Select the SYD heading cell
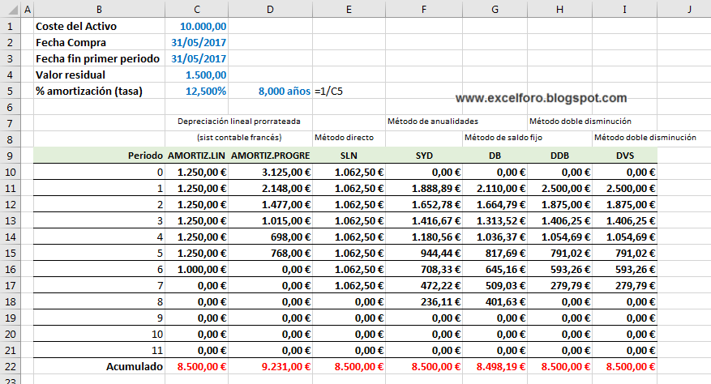This screenshot has height=384, width=711. (424, 156)
